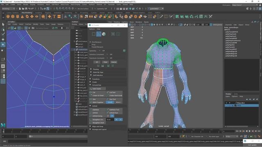Create a polygon cylinder from the shelf
Image resolution: width=262 pixels, height=147 pixels.
[18, 16]
